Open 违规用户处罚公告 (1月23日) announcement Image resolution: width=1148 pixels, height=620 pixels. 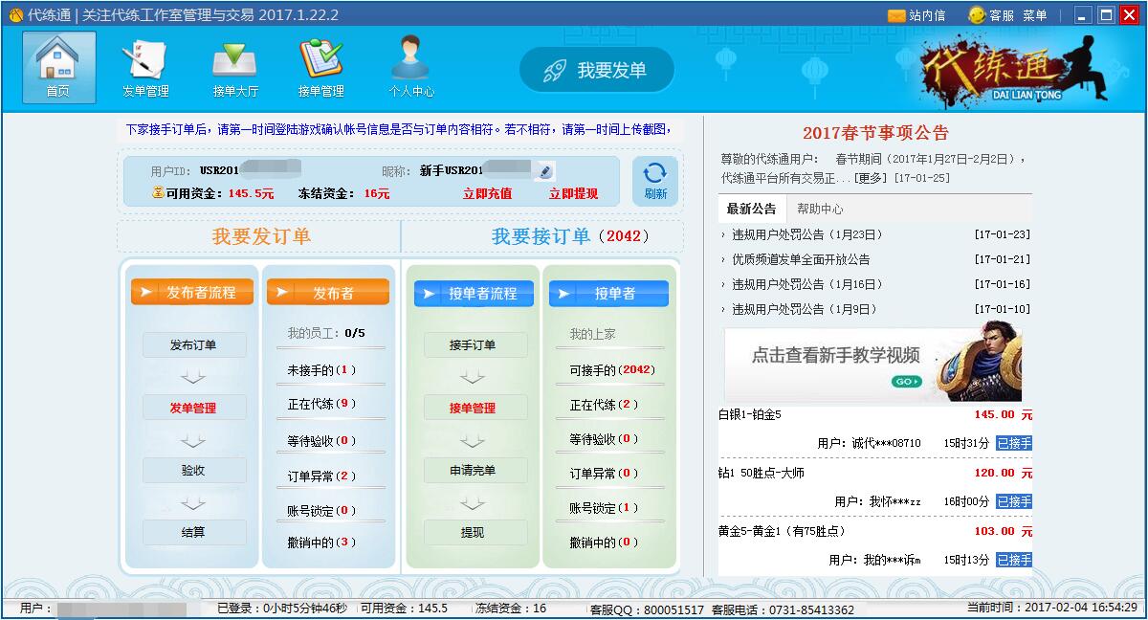(x=806, y=234)
